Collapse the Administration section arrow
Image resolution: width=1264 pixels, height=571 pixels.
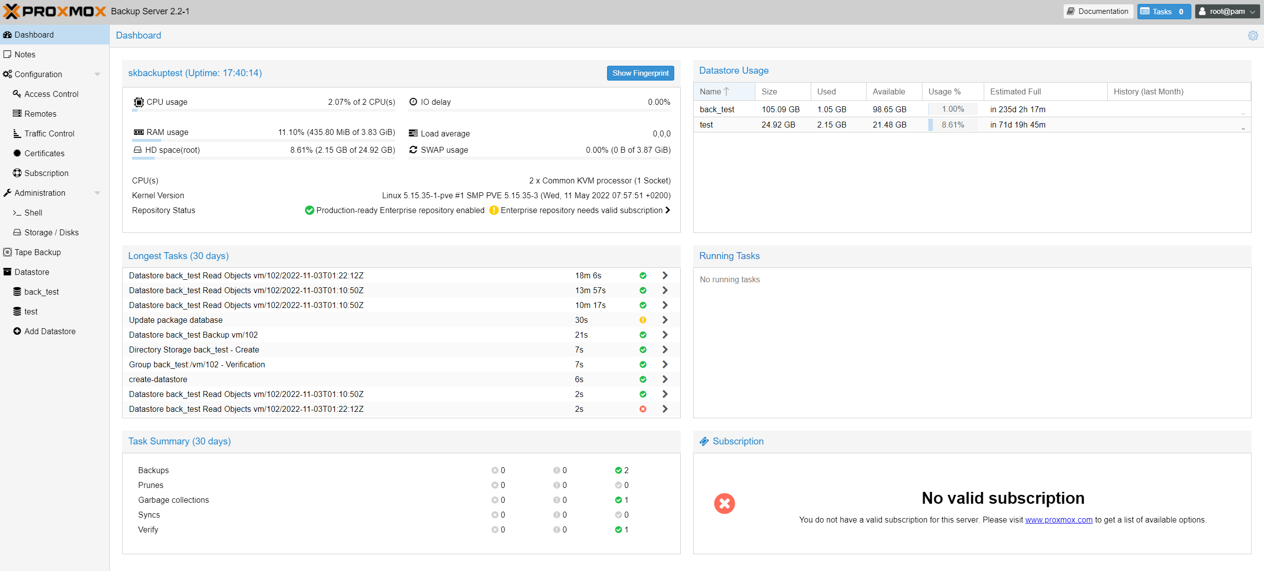[x=97, y=193]
